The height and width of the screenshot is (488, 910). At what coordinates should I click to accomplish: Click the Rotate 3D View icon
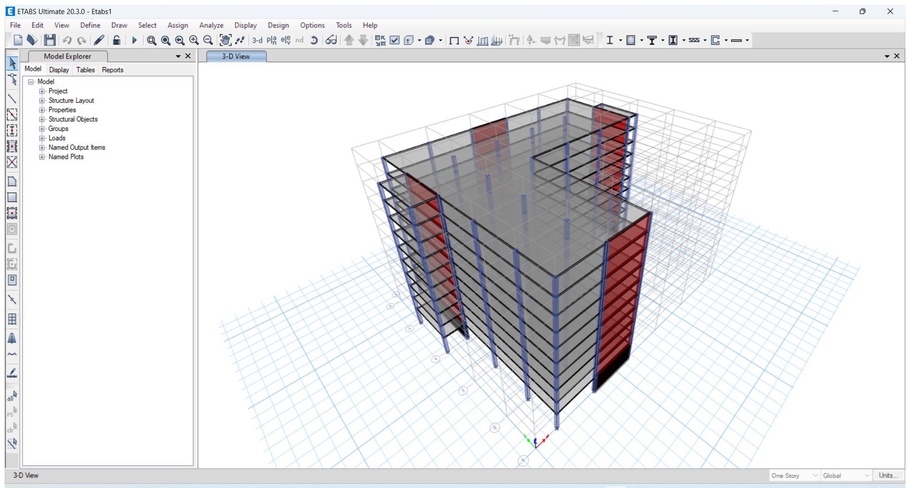(314, 40)
